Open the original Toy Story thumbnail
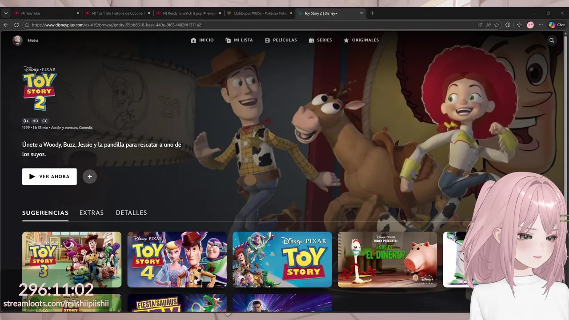Screen dimensions: 569x320 coord(282,260)
